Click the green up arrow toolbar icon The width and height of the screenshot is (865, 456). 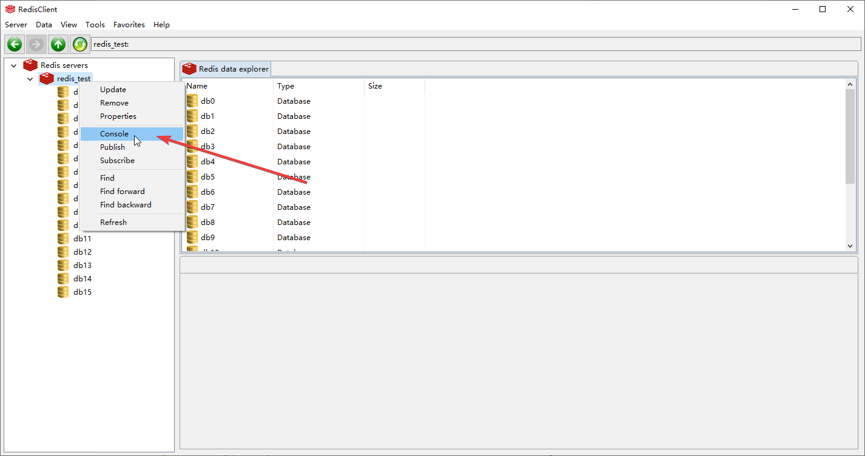click(x=58, y=44)
